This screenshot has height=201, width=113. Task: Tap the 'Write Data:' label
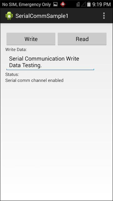pos(16,49)
